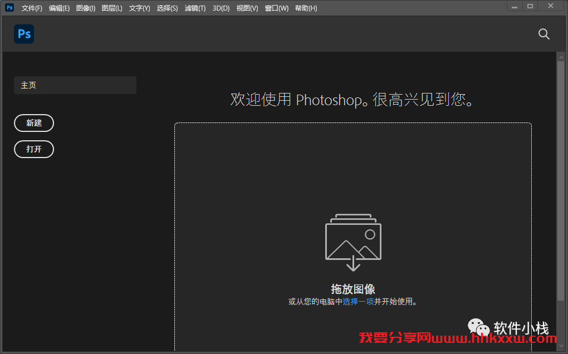Click the 选择一项 link

pos(358,302)
